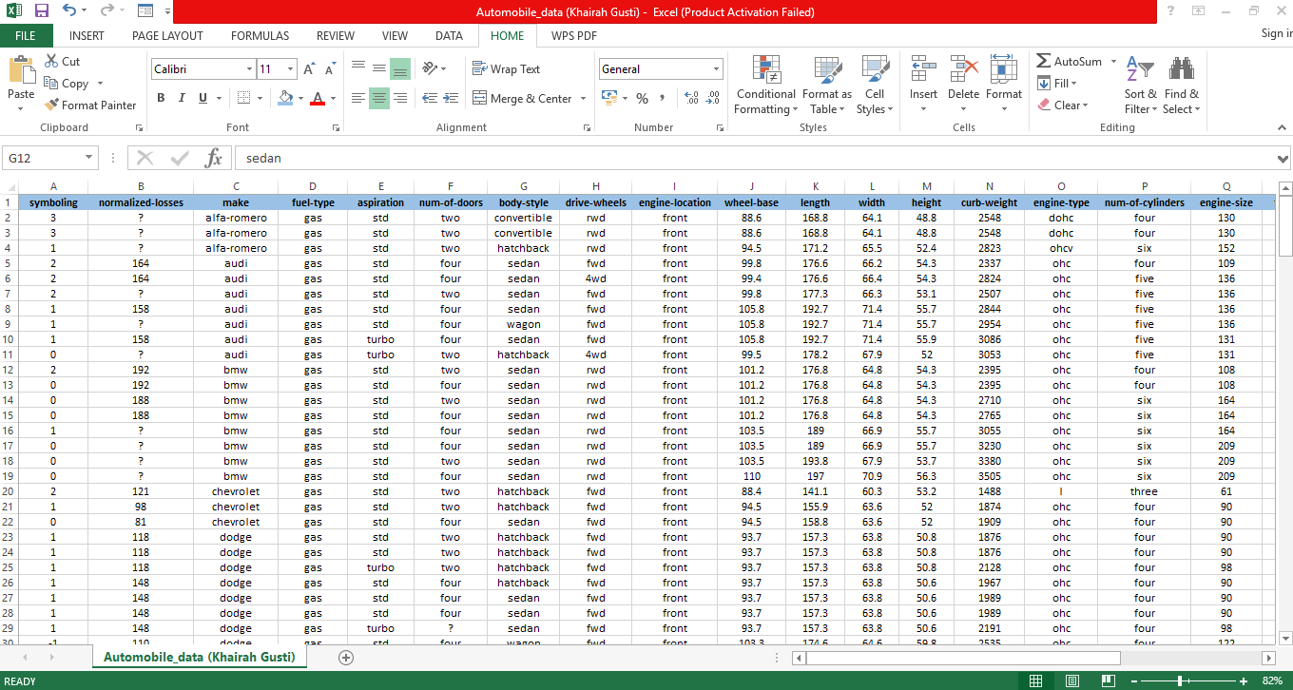Click the Insert cells icon
Viewport: 1293px width, 690px height.
click(923, 70)
